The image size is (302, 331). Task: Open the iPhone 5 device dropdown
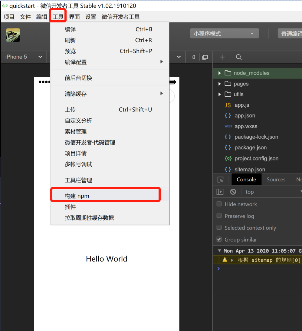click(24, 57)
